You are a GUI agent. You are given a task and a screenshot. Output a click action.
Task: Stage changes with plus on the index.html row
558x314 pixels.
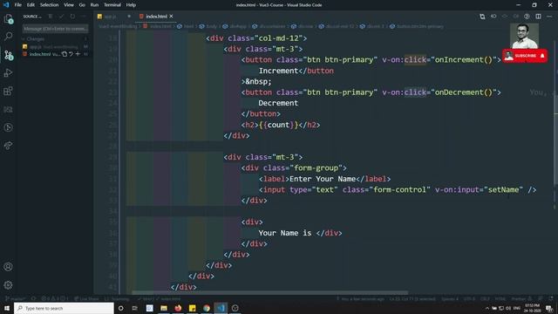pyautogui.click(x=78, y=54)
